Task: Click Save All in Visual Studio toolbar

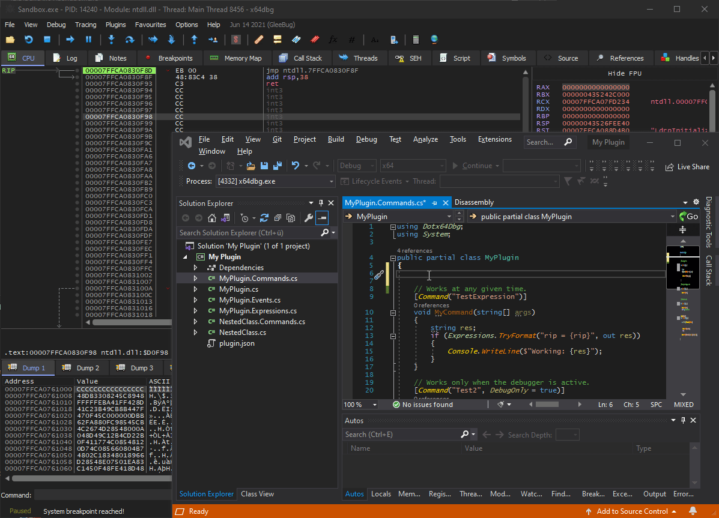Action: pos(277,166)
